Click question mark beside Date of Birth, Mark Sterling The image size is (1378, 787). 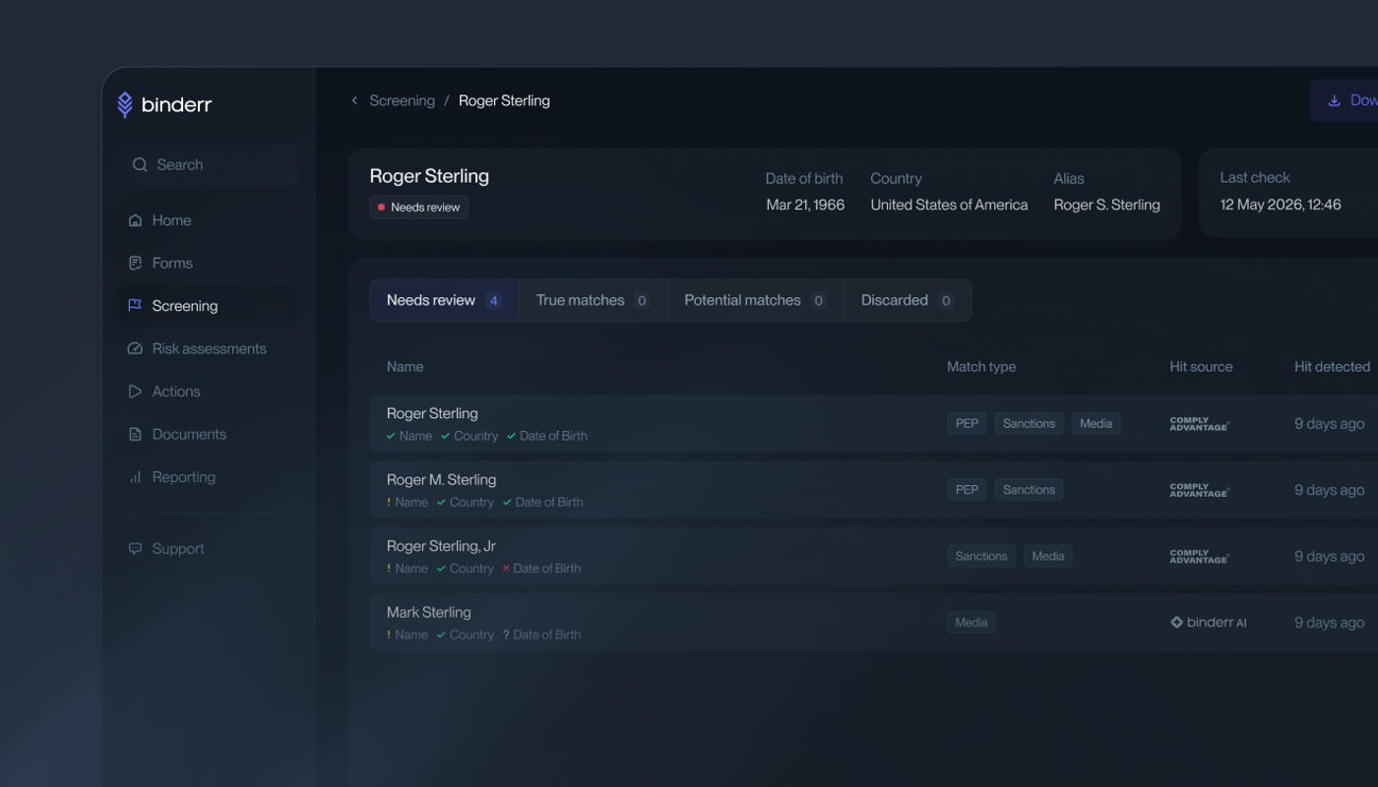[x=506, y=635]
